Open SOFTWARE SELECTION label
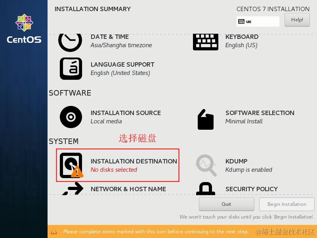Image resolution: width=317 pixels, height=238 pixels. pos(260,113)
